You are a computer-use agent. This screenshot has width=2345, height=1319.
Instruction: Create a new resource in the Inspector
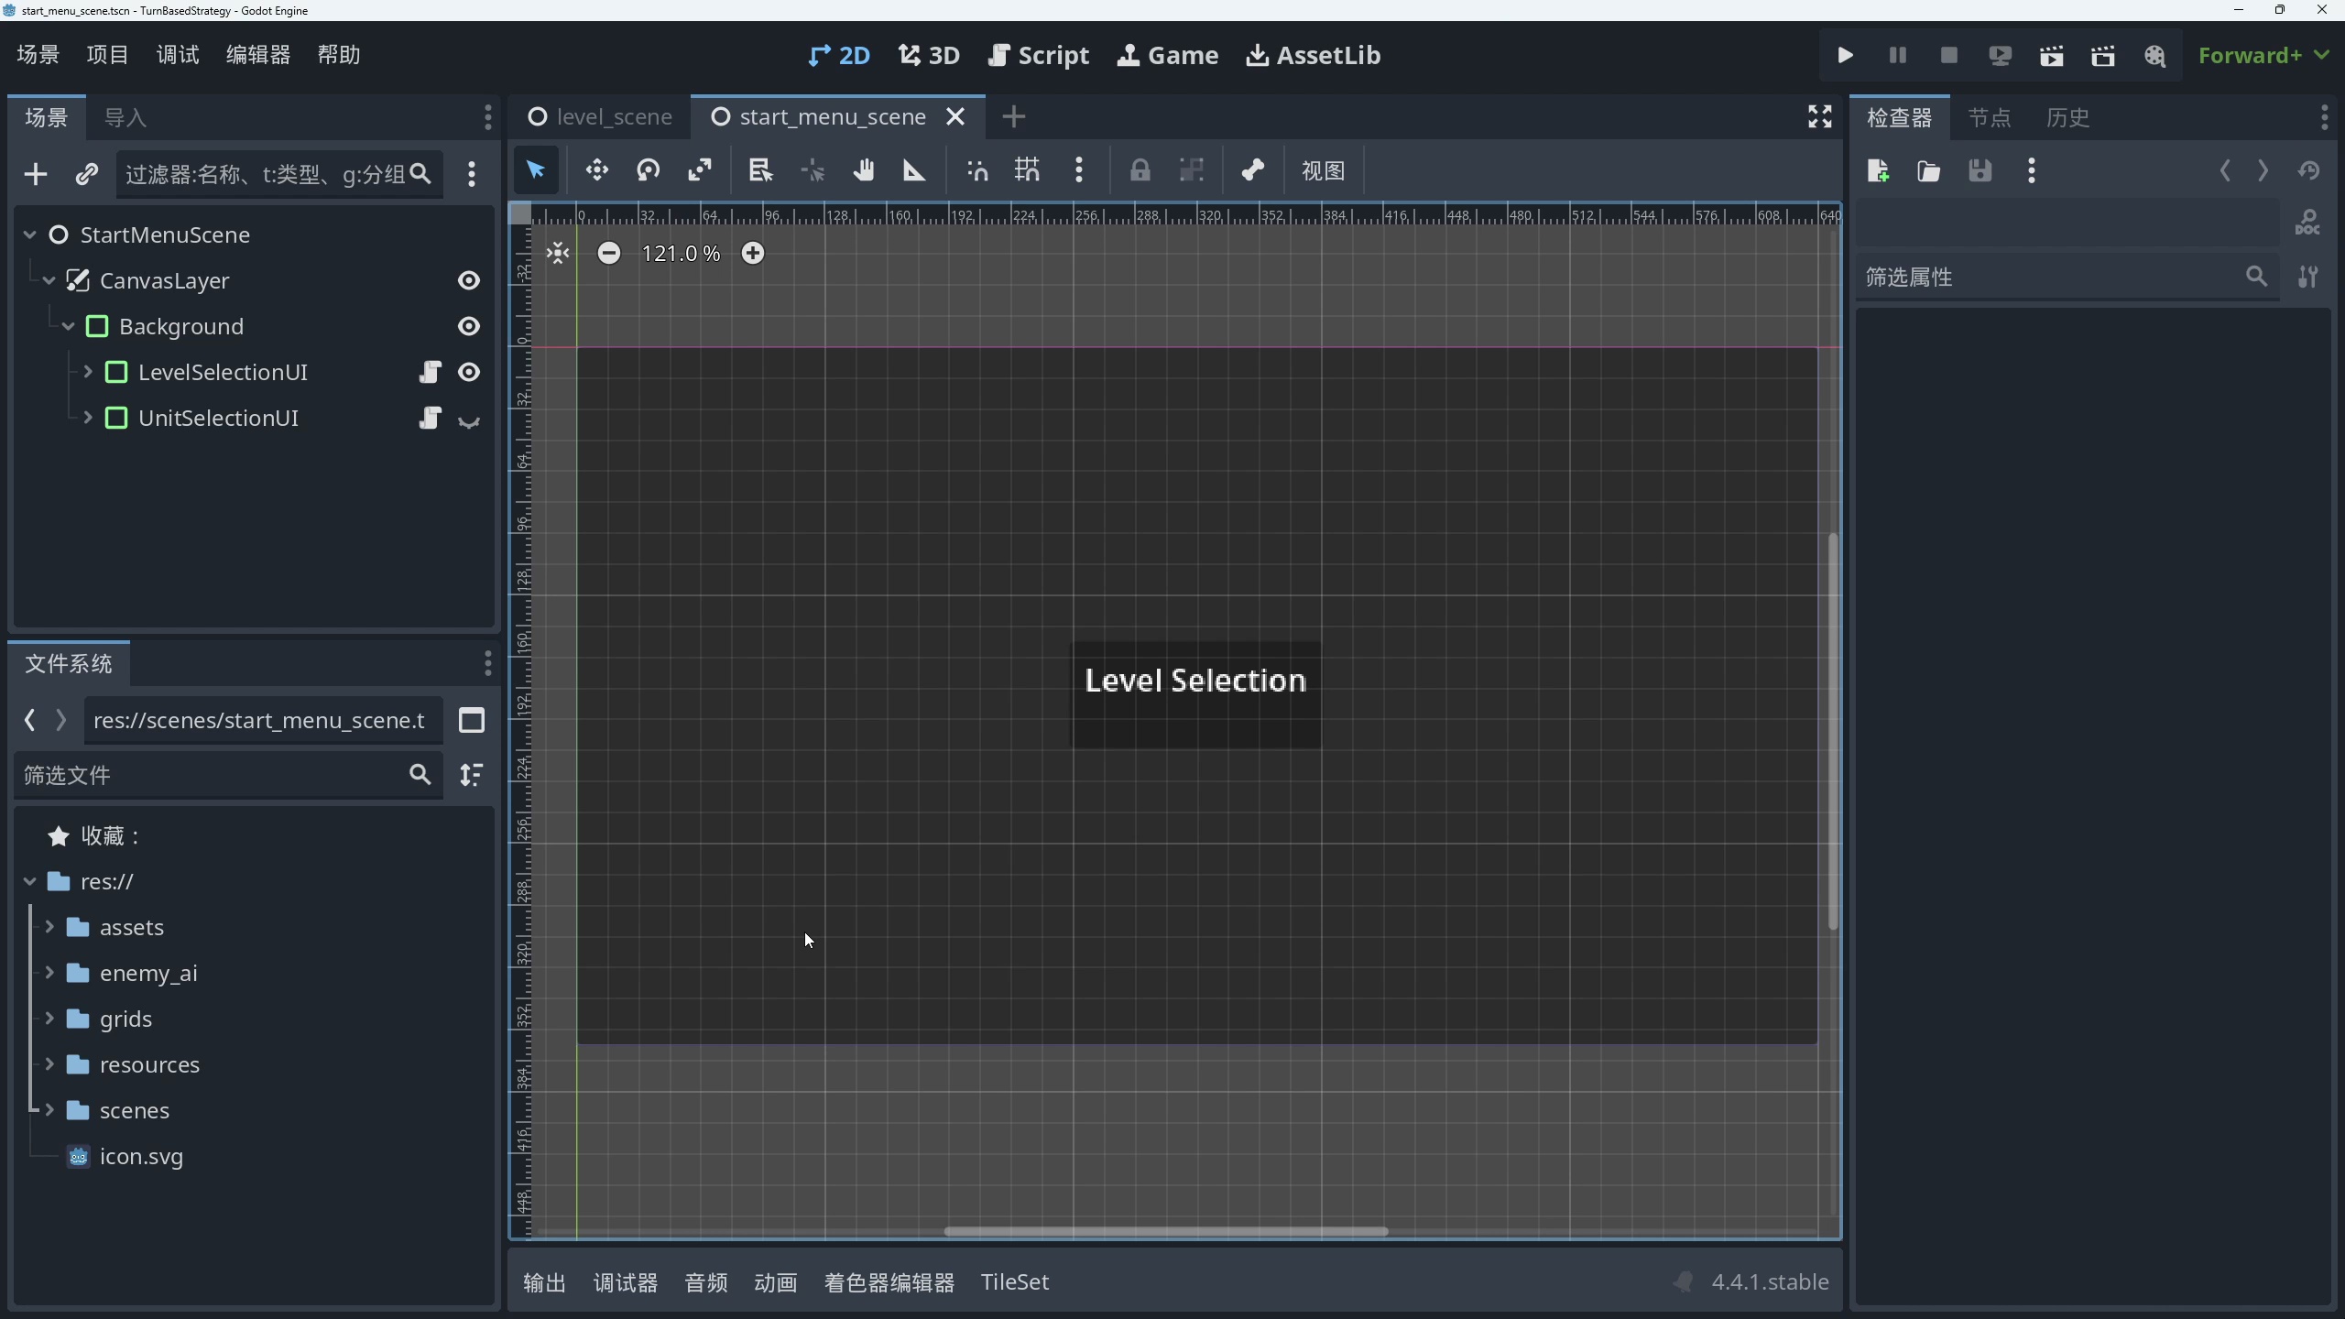(x=1877, y=170)
